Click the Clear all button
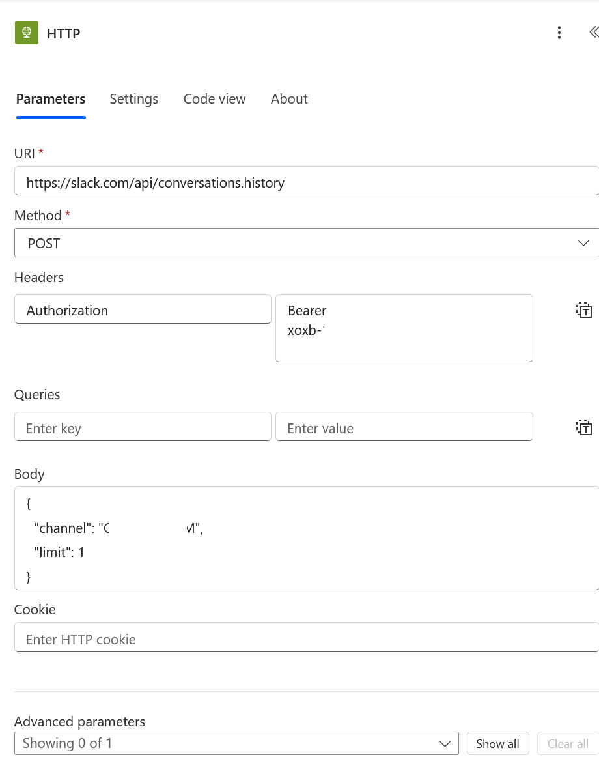This screenshot has height=772, width=599. [567, 743]
